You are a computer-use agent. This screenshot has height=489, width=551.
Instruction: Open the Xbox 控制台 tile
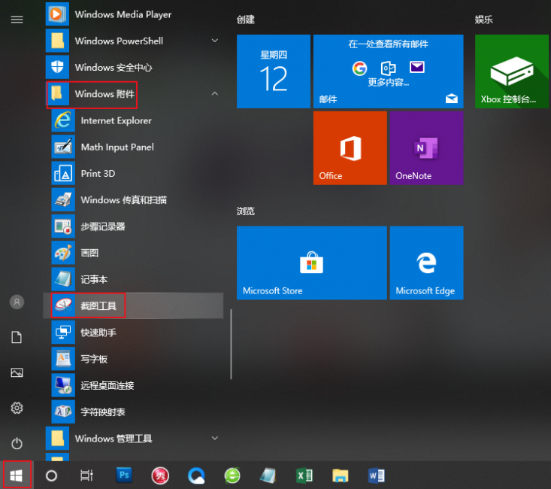pos(512,71)
